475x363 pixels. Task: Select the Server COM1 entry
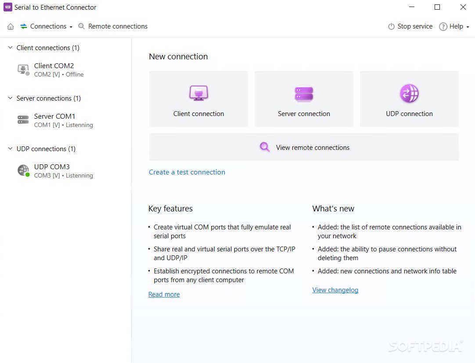(x=54, y=116)
